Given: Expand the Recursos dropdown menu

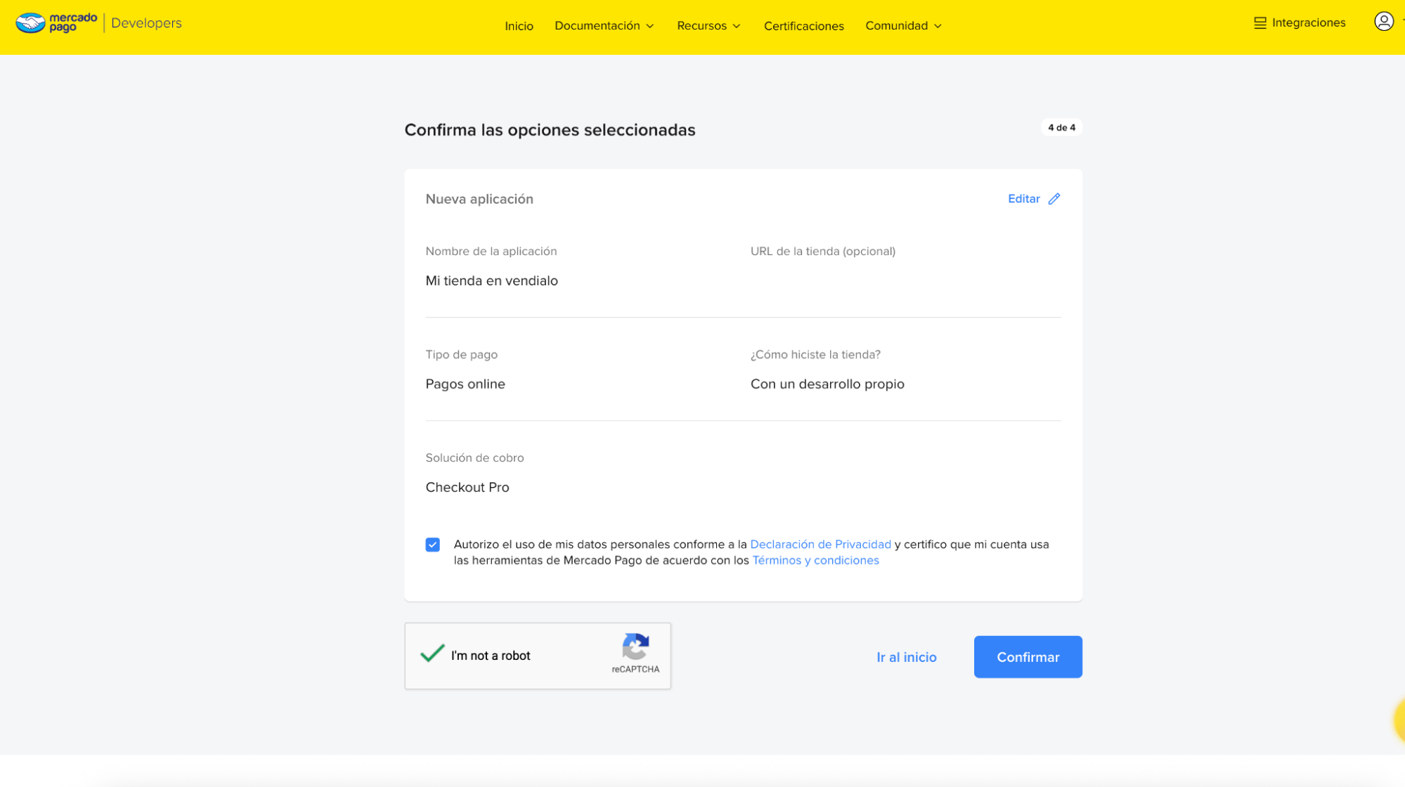Looking at the screenshot, I should click(708, 26).
